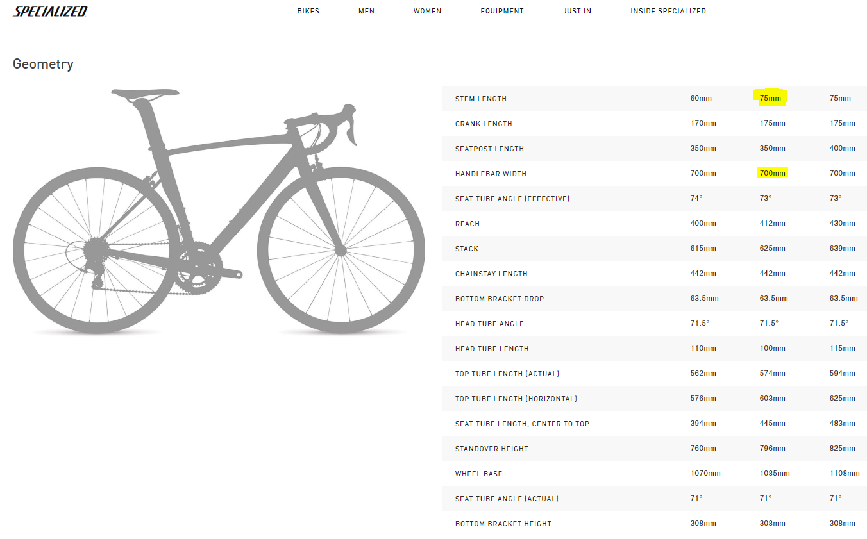
Task: Select the highlighted 75mm stem length value
Action: pyautogui.click(x=770, y=98)
